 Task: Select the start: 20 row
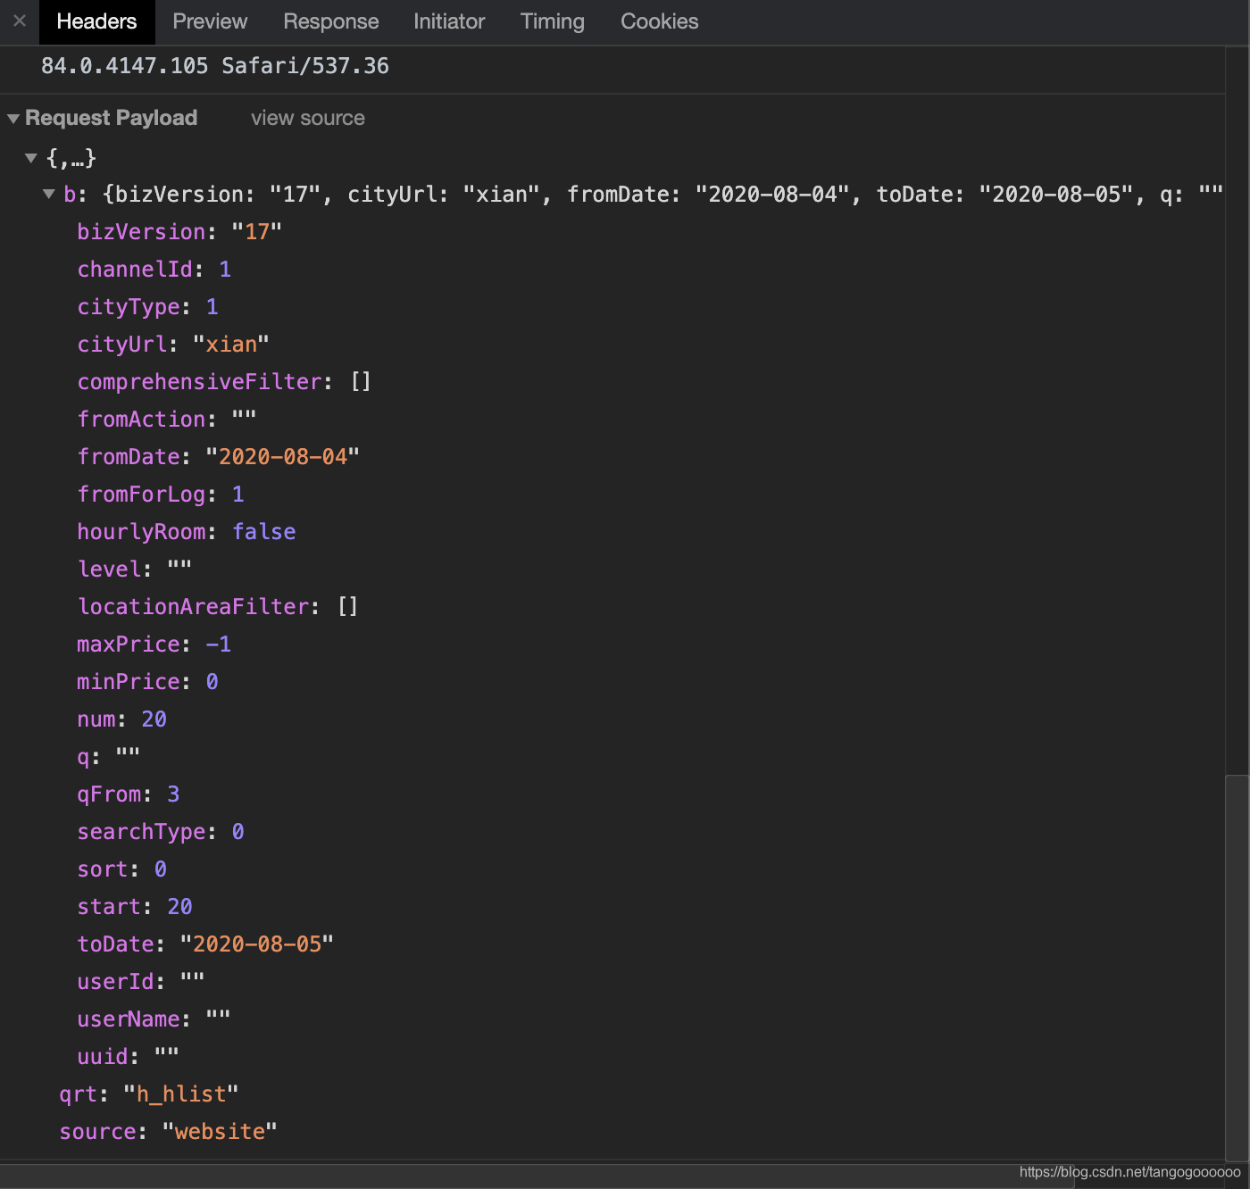pyautogui.click(x=135, y=907)
